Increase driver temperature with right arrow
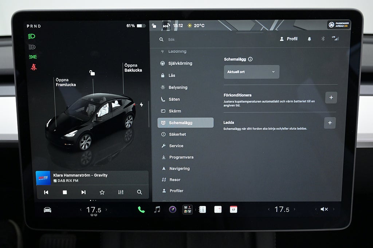 (x=106, y=209)
